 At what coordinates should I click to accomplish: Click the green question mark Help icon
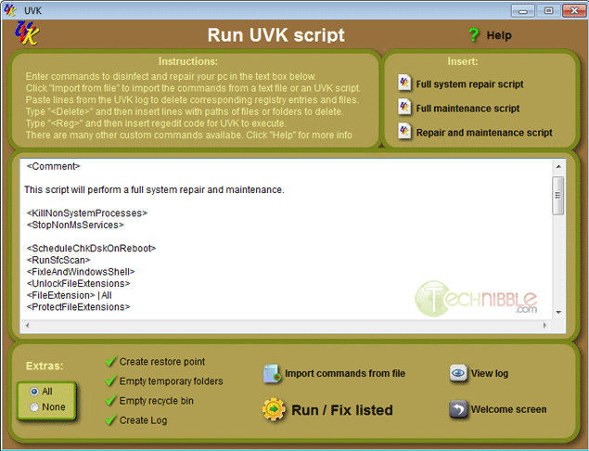[x=474, y=35]
